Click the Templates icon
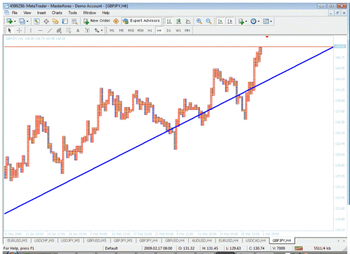Viewport: 350px width, 254px height. pyautogui.click(x=266, y=21)
